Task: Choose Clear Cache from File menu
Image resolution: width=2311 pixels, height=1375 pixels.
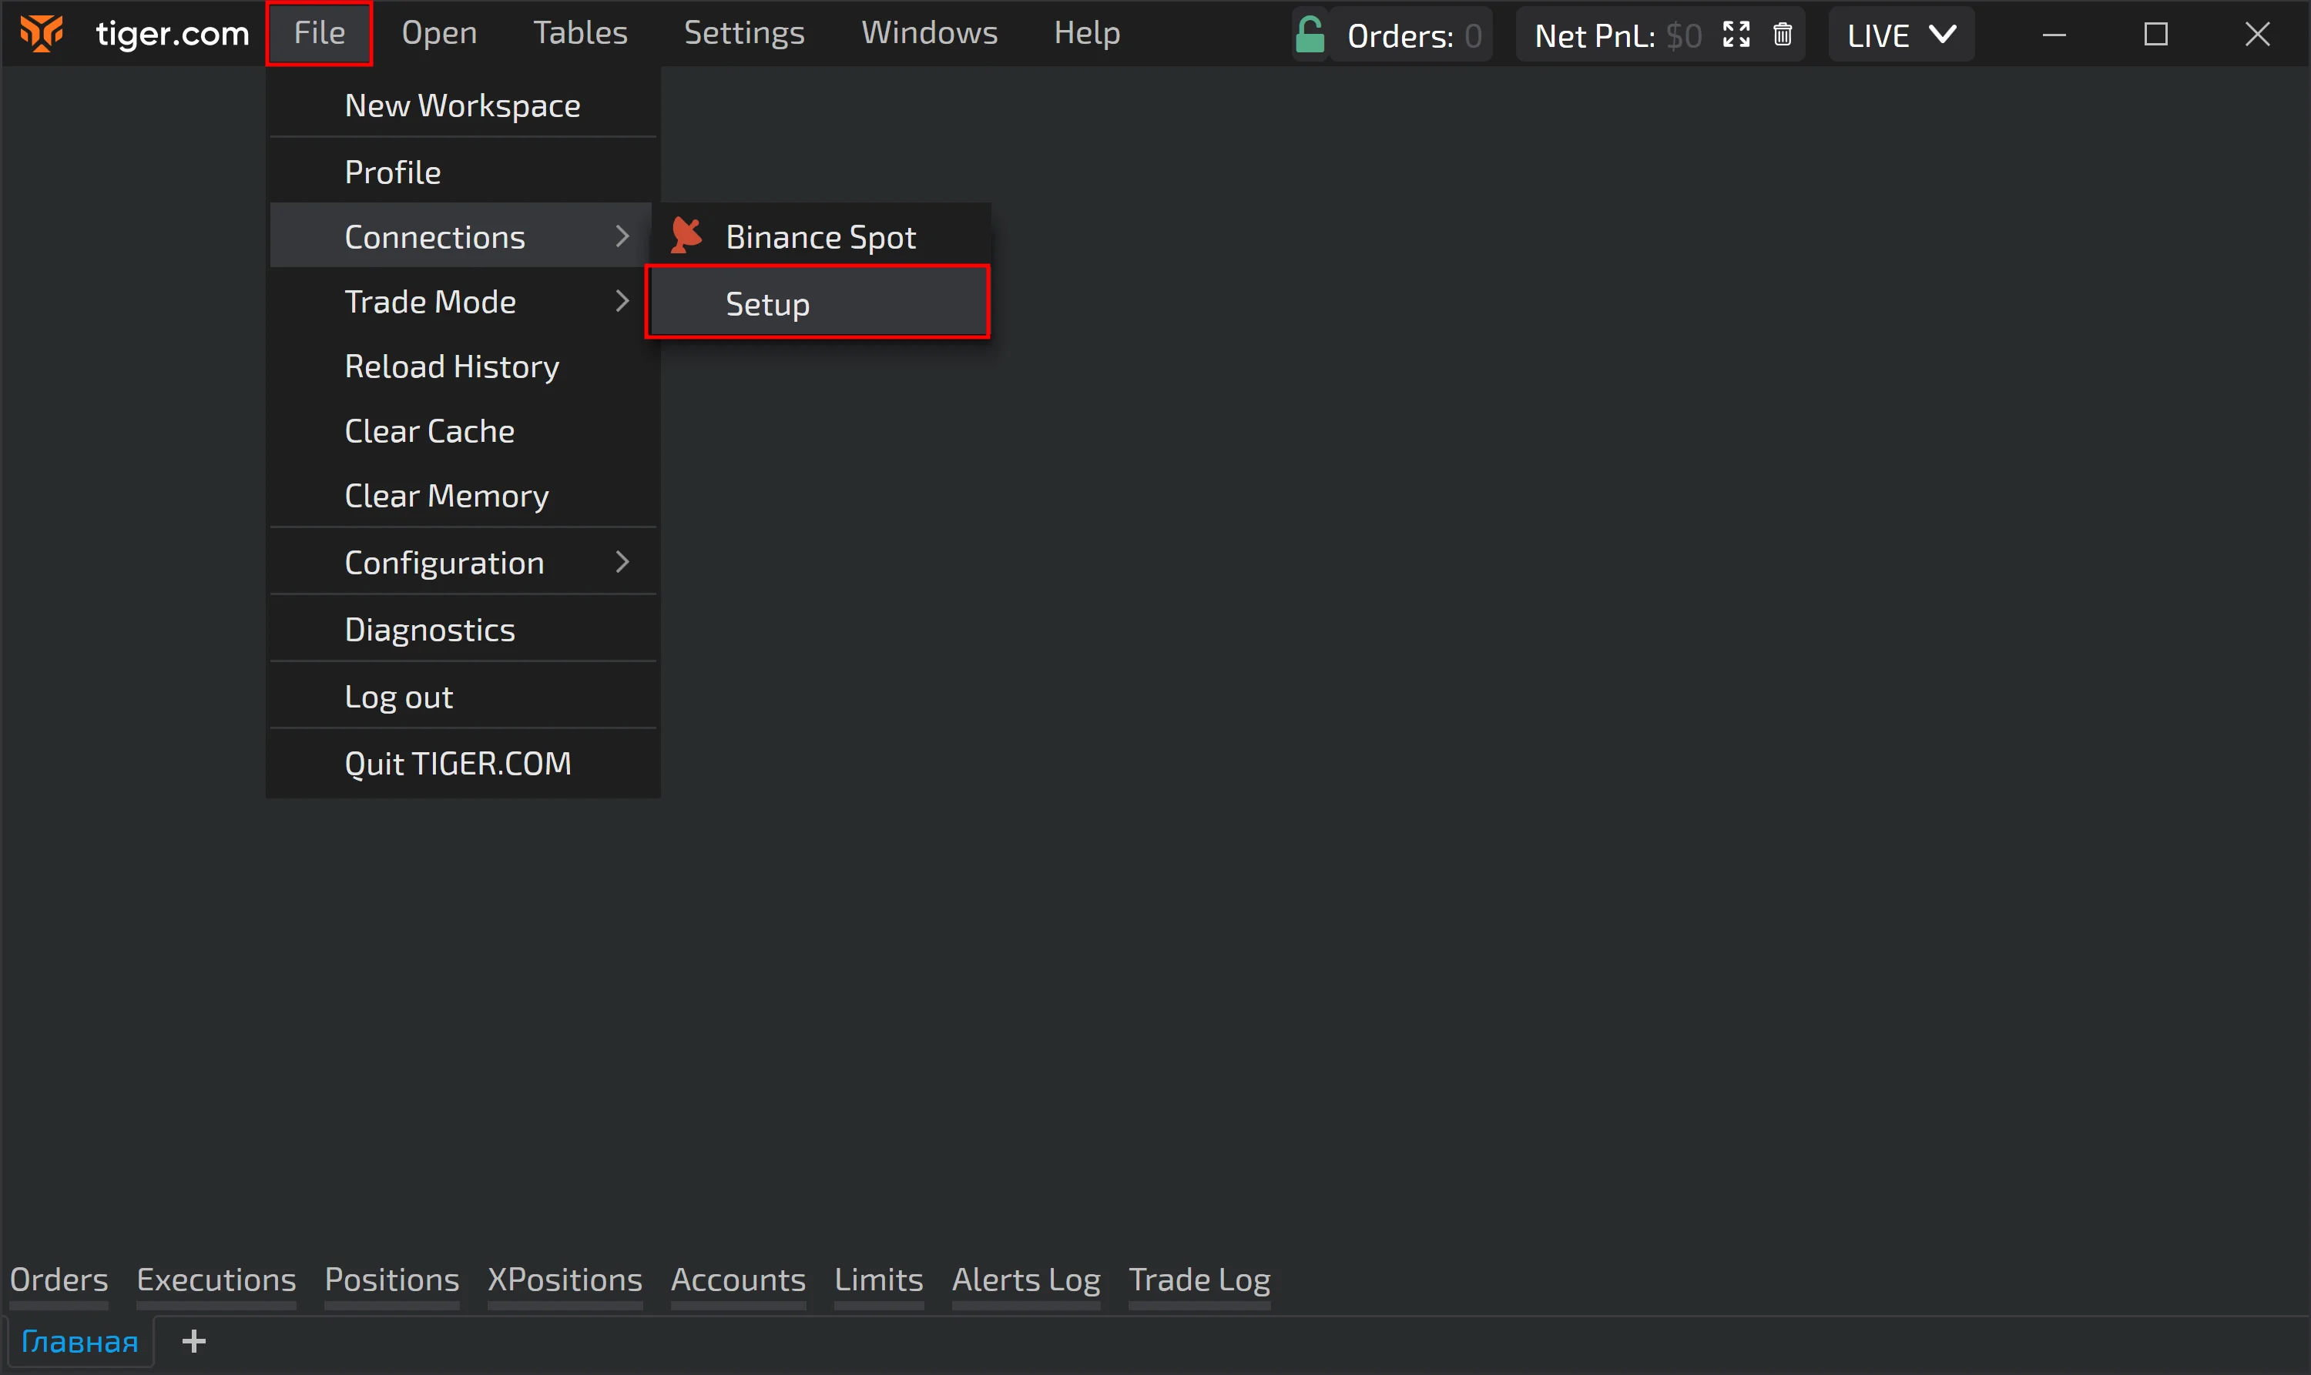Action: pos(429,431)
